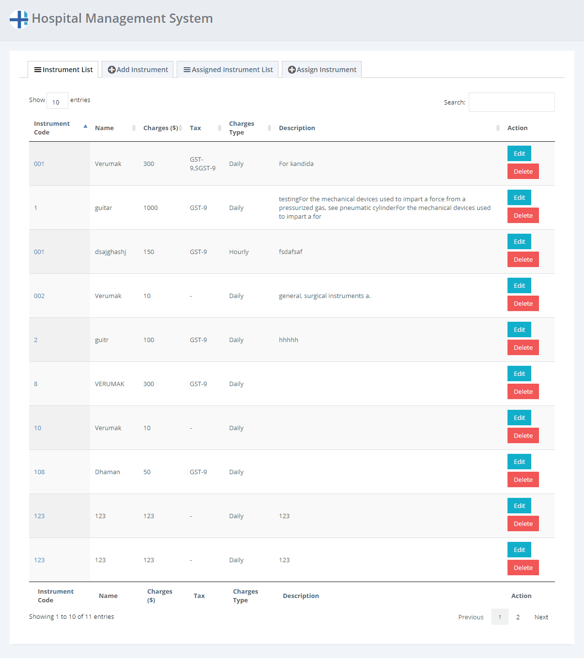
Task: Sort by Tax column arrows
Action: 219,128
